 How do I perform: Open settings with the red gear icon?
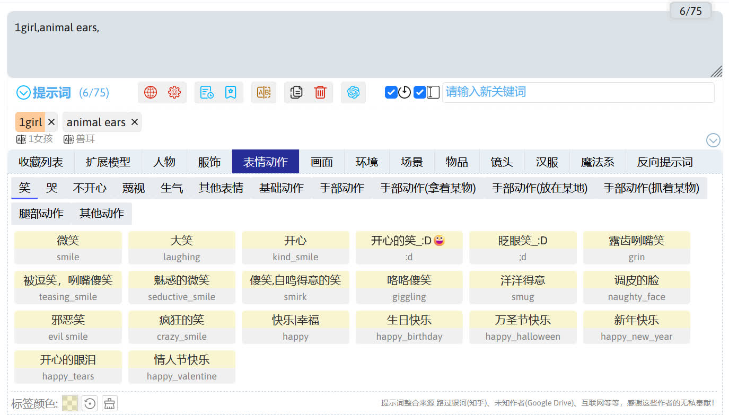click(x=174, y=92)
